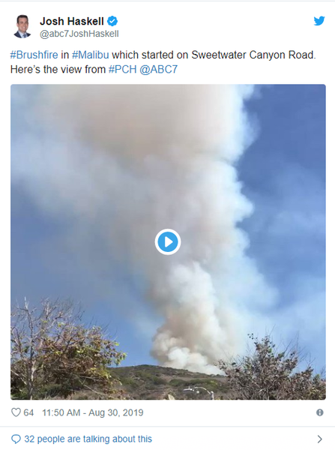Open the #Malibu hashtag
The width and height of the screenshot is (335, 450).
coord(91,55)
